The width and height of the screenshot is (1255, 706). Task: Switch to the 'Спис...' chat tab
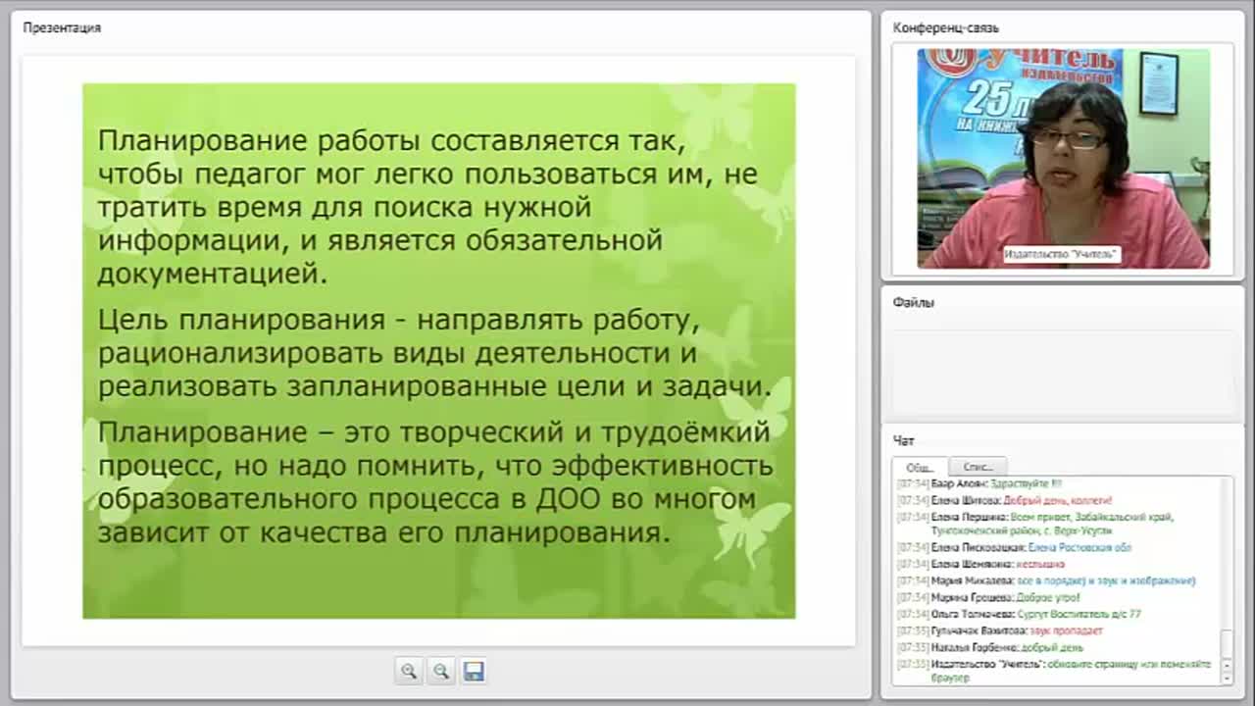[x=978, y=467]
